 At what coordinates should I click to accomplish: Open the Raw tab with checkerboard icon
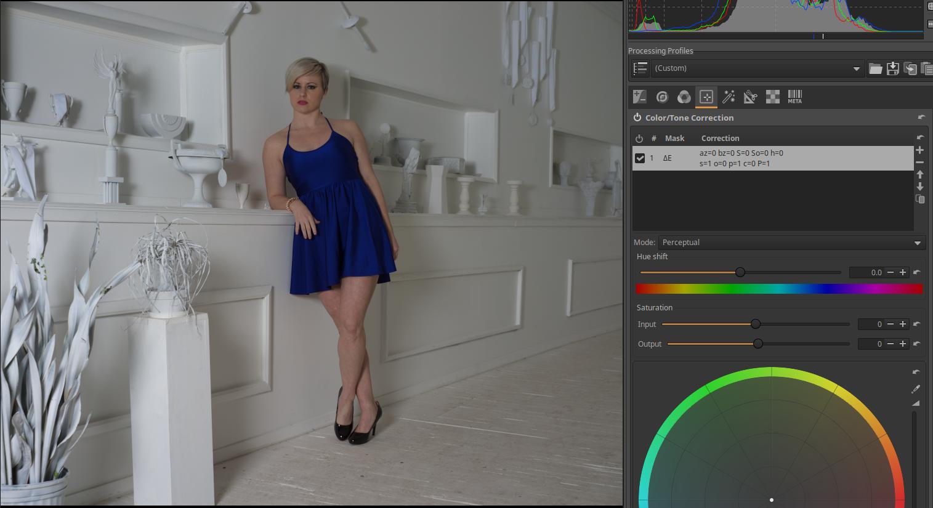[772, 97]
